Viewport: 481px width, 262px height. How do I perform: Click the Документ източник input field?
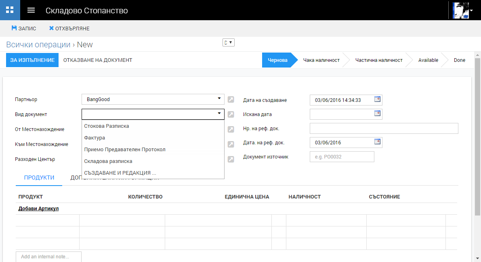[342, 157]
